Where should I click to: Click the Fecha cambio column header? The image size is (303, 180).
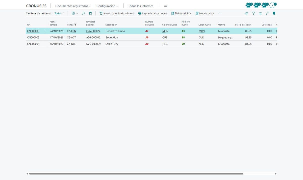point(53,23)
